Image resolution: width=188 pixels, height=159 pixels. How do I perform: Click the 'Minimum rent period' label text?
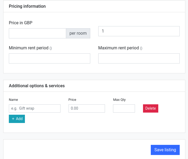(29, 48)
